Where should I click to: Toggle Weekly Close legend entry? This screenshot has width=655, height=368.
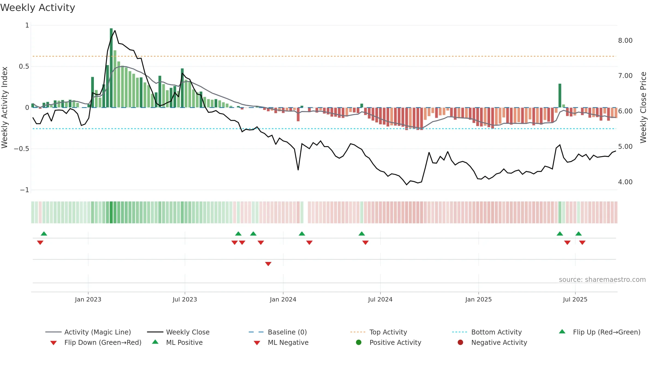point(178,332)
